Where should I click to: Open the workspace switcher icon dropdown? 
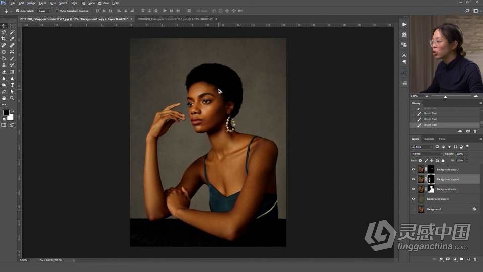pos(476,11)
